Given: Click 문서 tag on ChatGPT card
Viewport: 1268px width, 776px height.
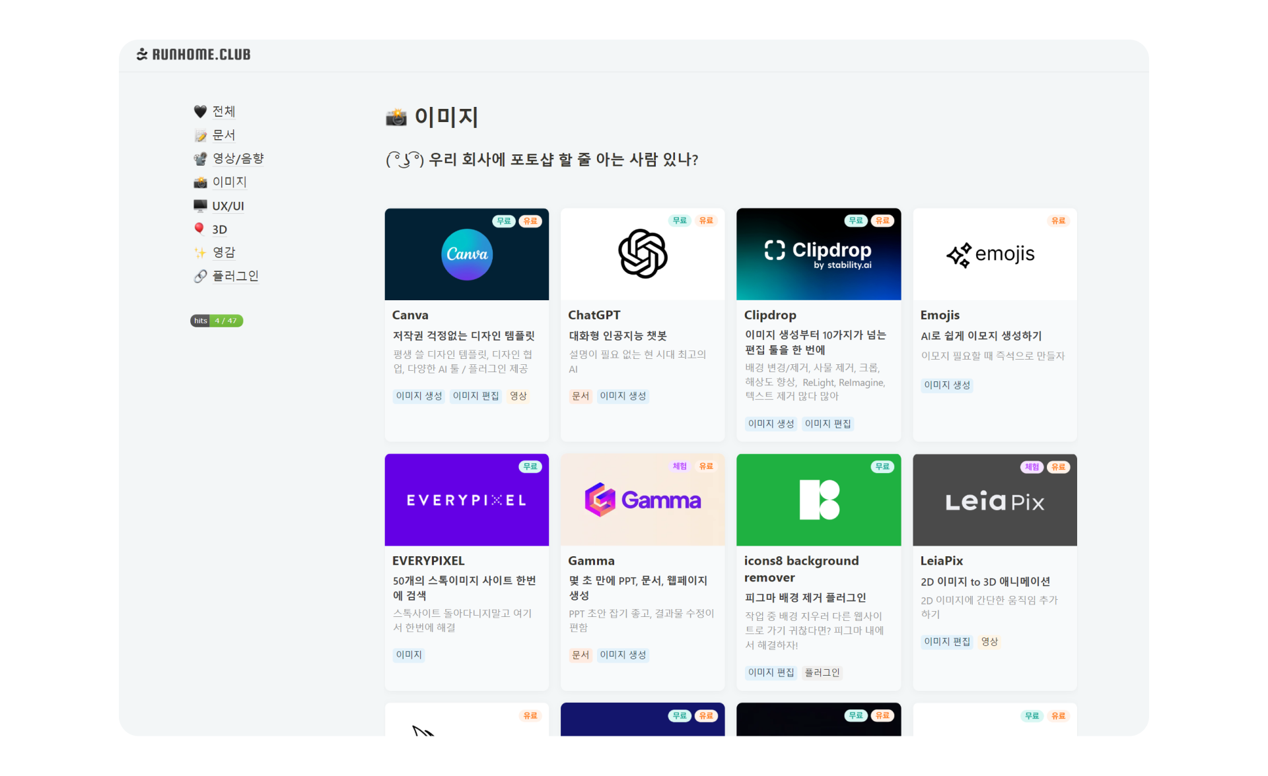Looking at the screenshot, I should pos(581,396).
